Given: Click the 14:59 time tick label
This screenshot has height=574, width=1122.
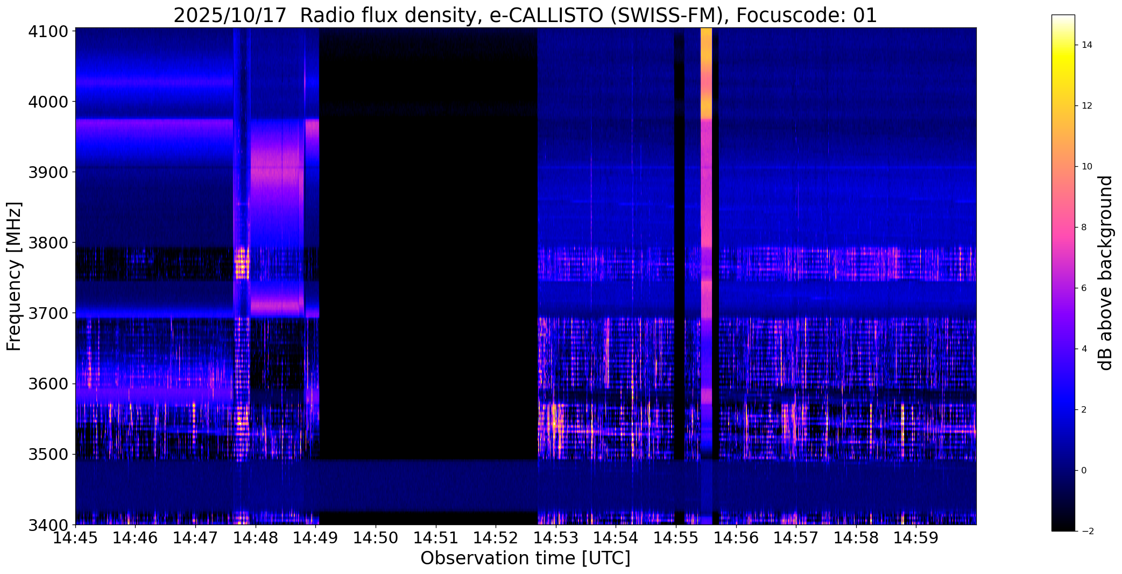Looking at the screenshot, I should 916,537.
